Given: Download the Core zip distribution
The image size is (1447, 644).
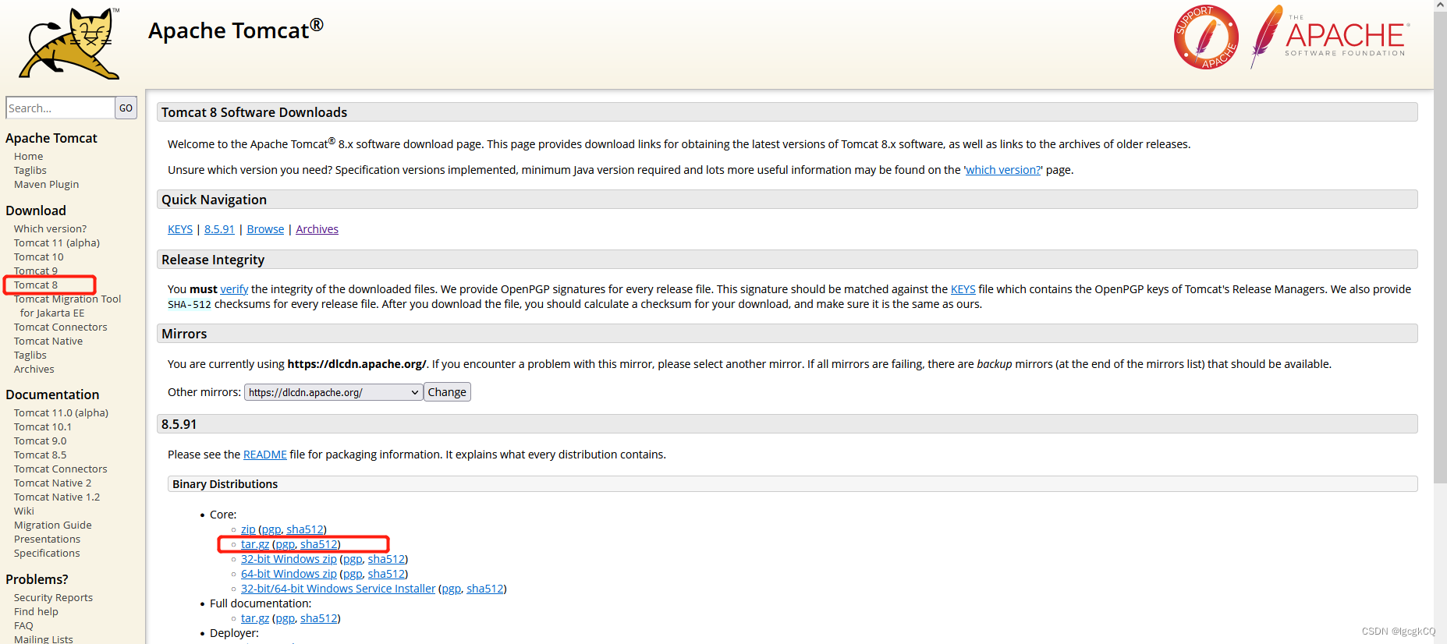Looking at the screenshot, I should coord(248,529).
